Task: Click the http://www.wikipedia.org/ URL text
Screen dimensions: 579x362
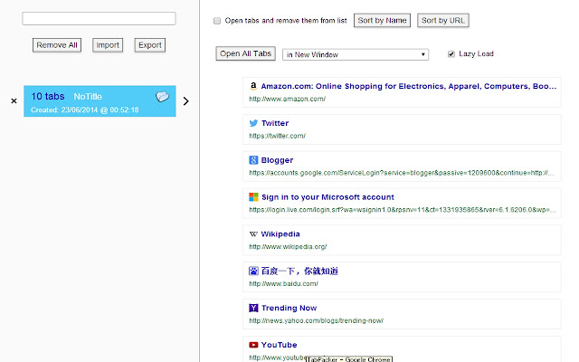Action: 288,247
